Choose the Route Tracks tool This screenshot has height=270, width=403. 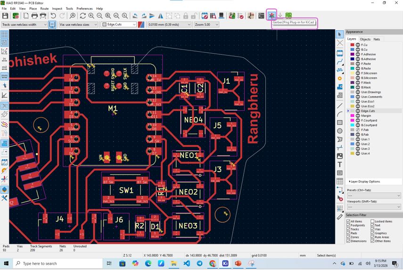[x=340, y=62]
